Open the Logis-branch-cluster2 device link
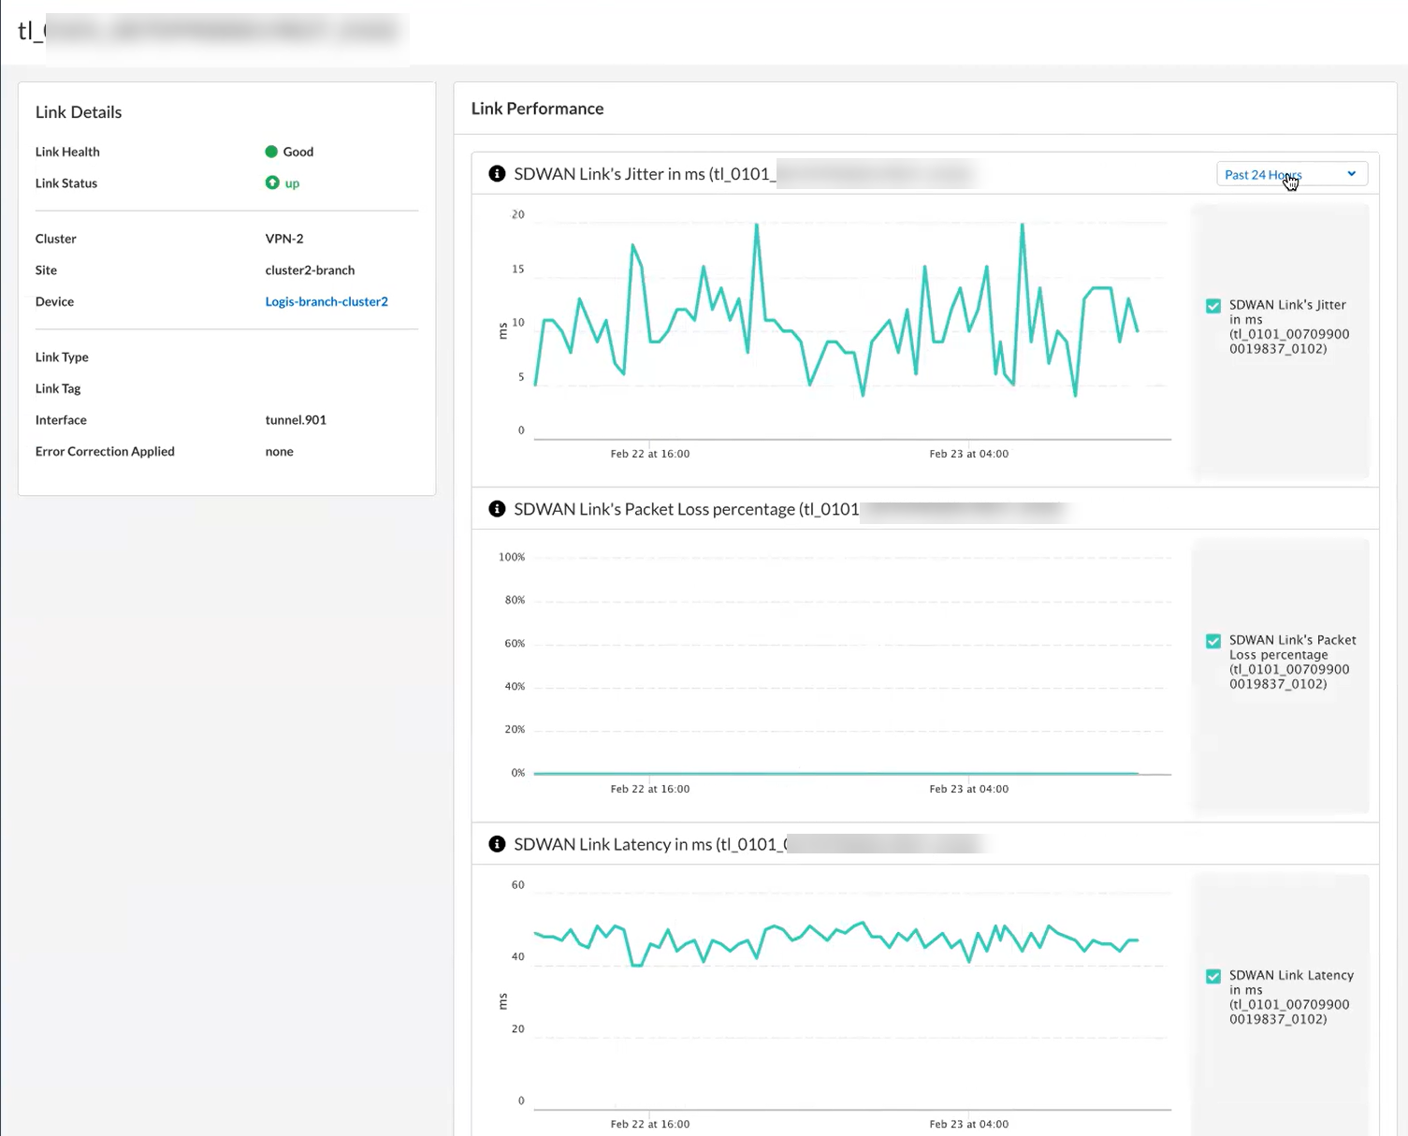 tap(327, 301)
